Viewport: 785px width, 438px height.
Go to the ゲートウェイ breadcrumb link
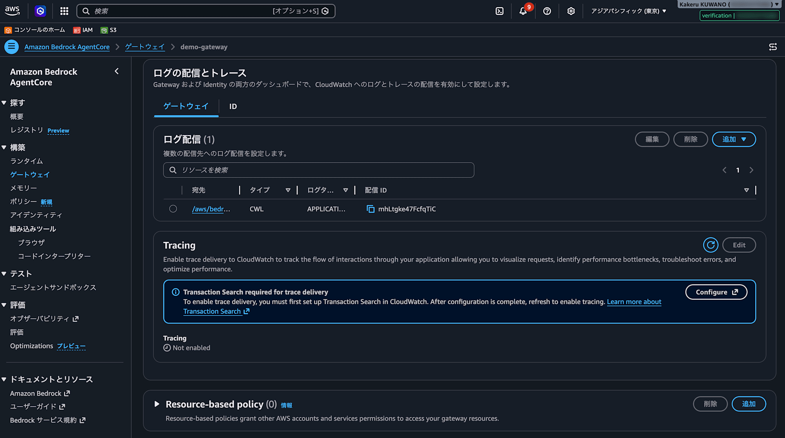(145, 47)
